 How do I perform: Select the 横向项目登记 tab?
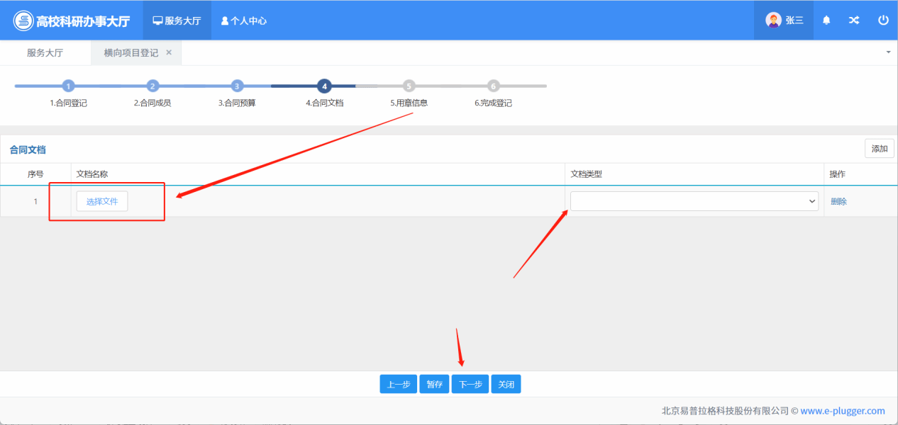(131, 53)
